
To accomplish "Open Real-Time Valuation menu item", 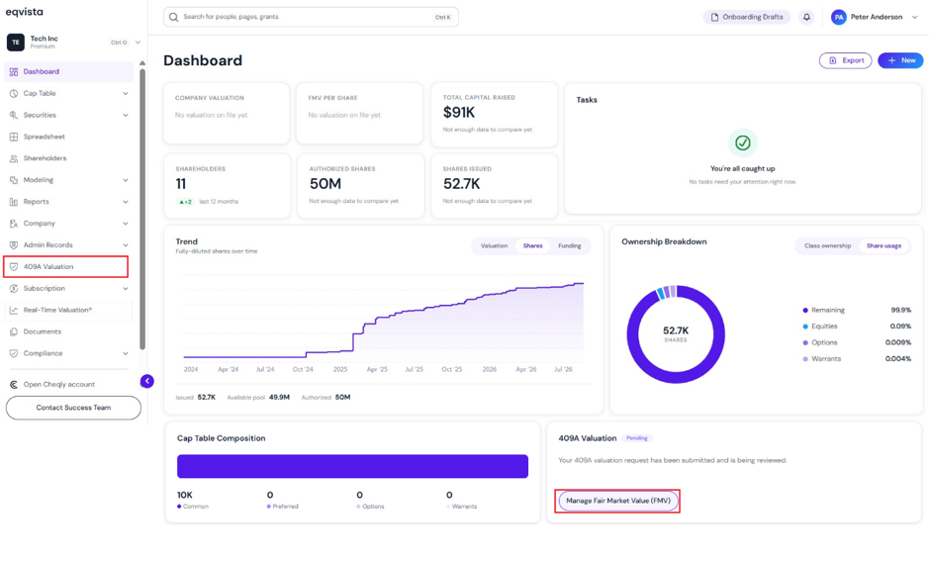I will tap(68, 310).
